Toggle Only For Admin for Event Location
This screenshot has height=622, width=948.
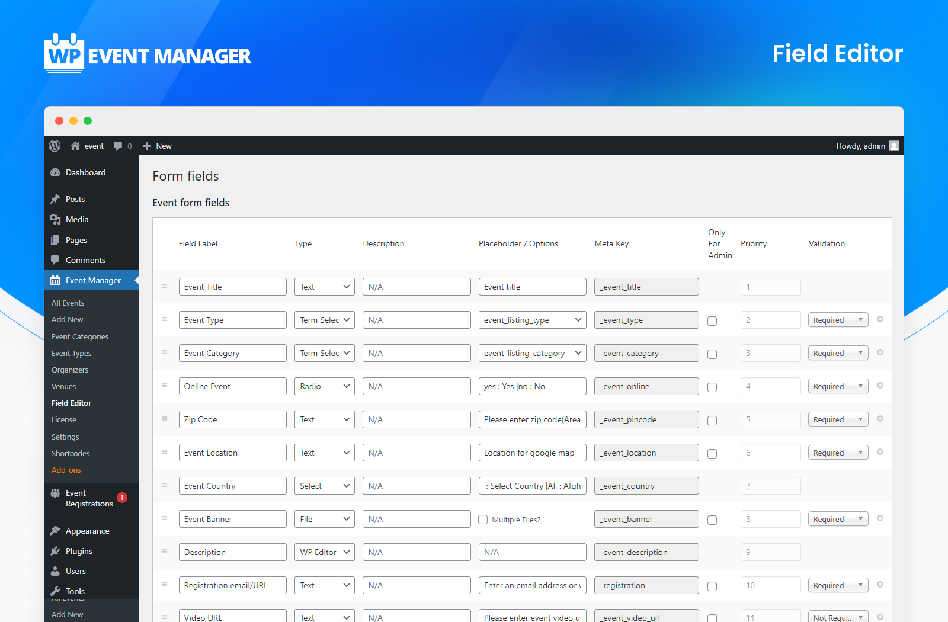[x=712, y=454]
